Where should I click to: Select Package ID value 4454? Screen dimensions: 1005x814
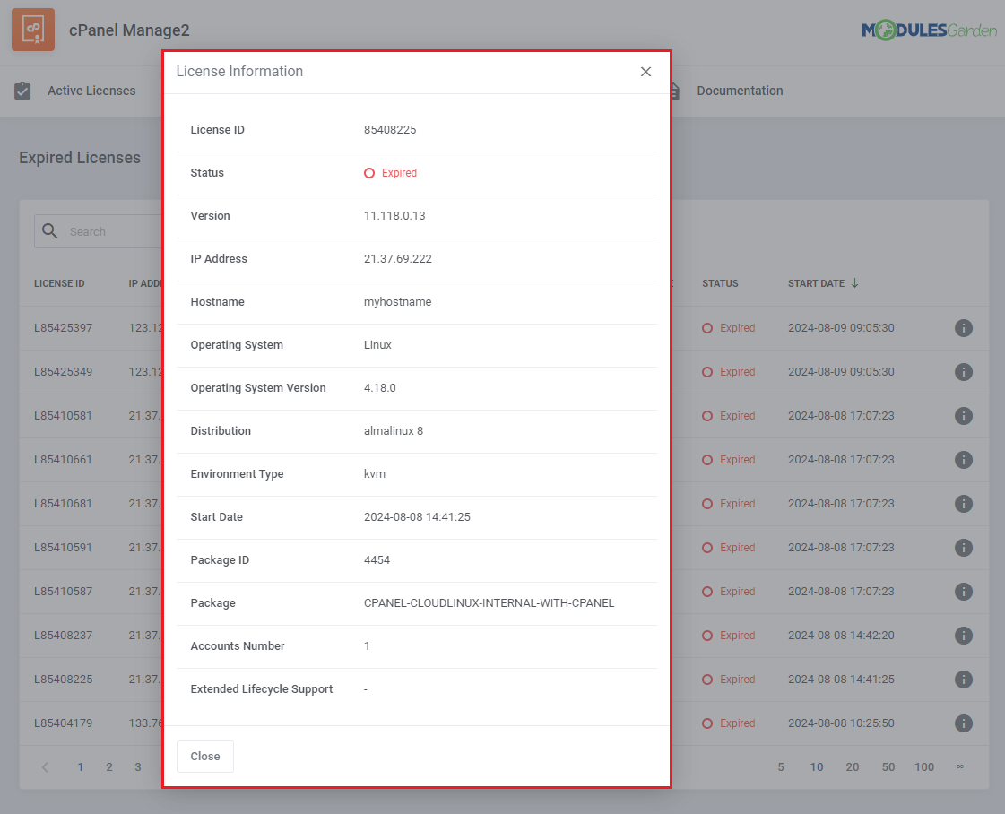[377, 559]
